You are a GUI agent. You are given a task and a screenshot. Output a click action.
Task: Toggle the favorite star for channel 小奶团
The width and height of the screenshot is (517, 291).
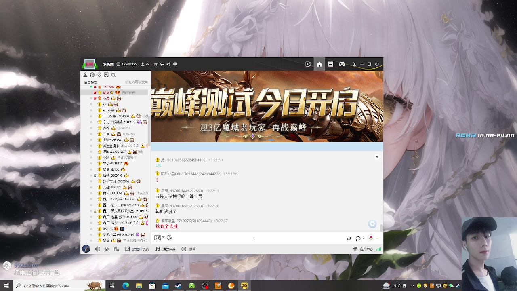click(x=156, y=64)
